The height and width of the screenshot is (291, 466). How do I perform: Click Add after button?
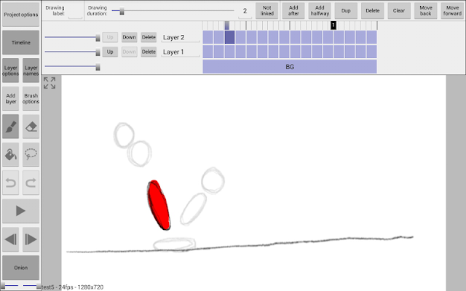(x=293, y=11)
